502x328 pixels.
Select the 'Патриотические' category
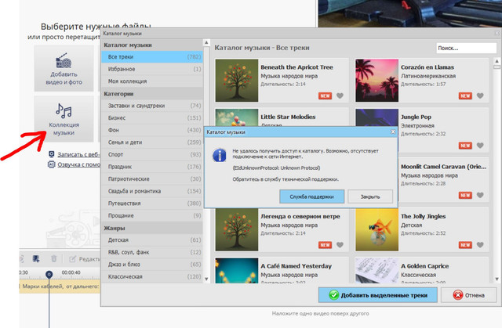152,178
